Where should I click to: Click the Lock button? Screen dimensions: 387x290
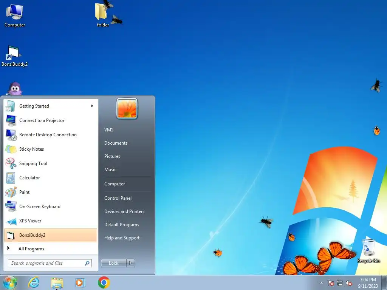click(113, 263)
